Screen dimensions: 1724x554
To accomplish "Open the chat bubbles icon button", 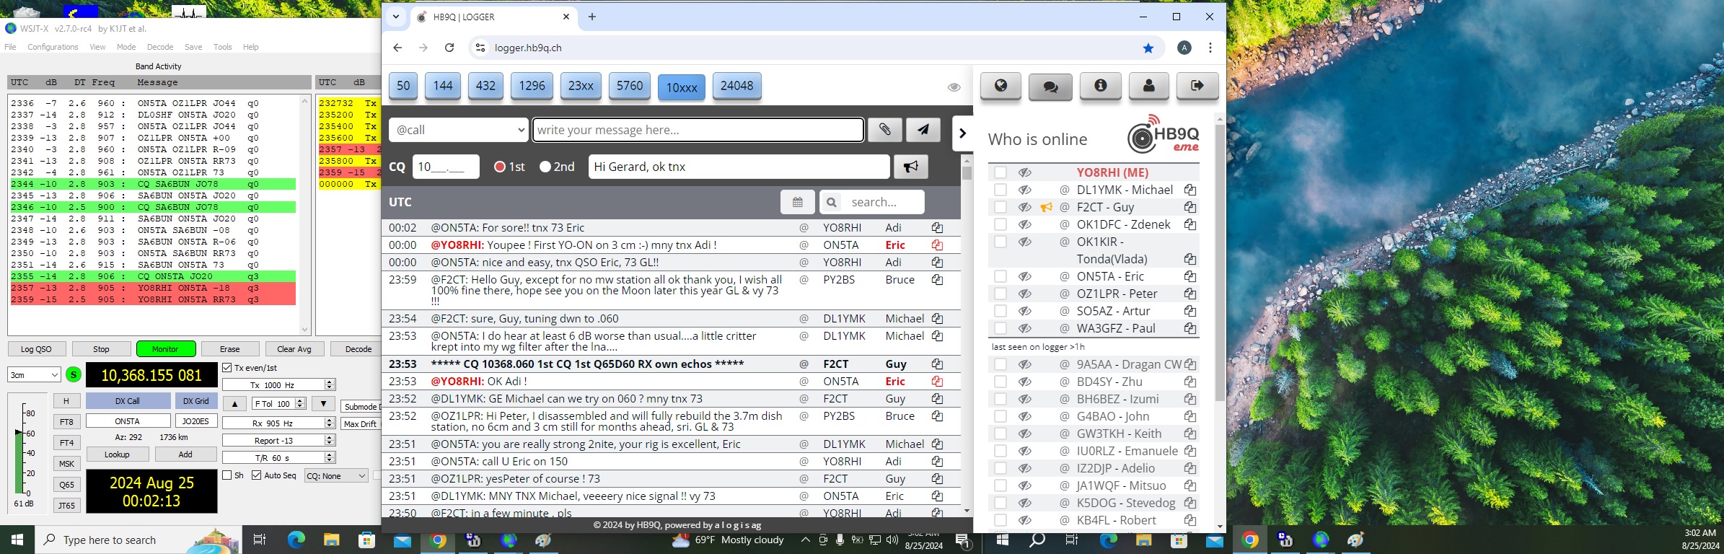I will (1050, 86).
